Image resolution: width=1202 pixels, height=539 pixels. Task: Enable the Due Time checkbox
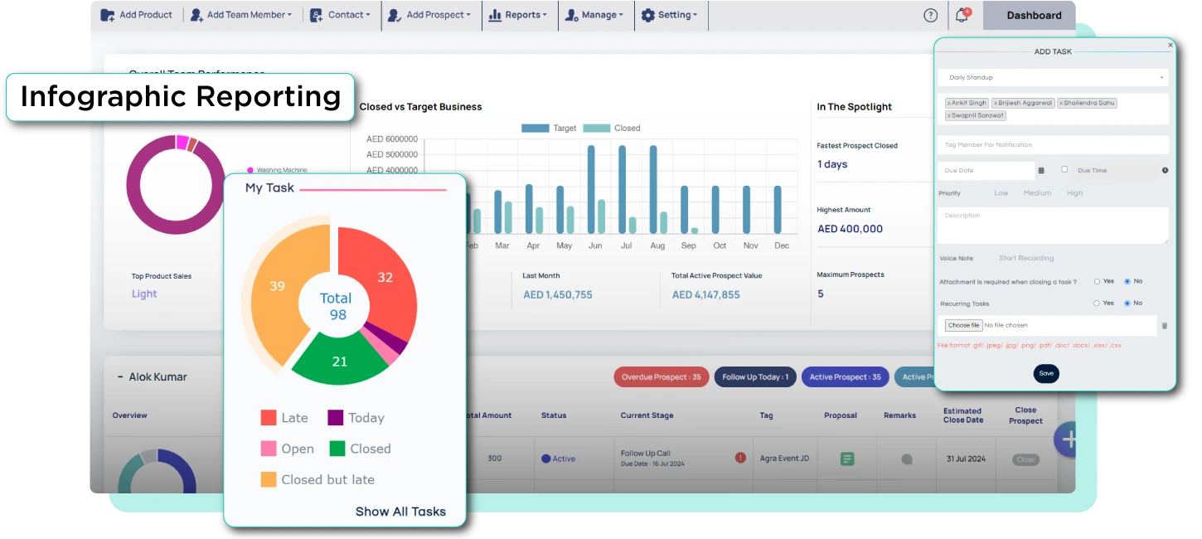1064,169
